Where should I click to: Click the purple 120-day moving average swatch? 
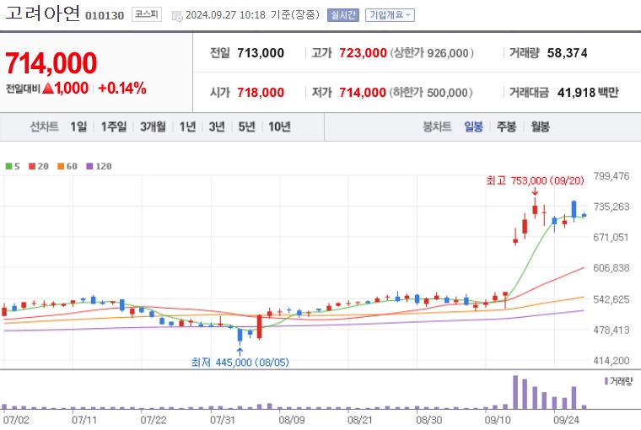89,166
